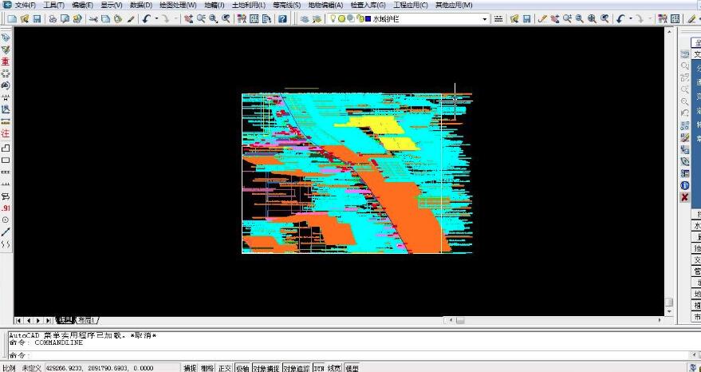This screenshot has height=372, width=701.
Task: Open print preview icon
Action: click(x=65, y=19)
